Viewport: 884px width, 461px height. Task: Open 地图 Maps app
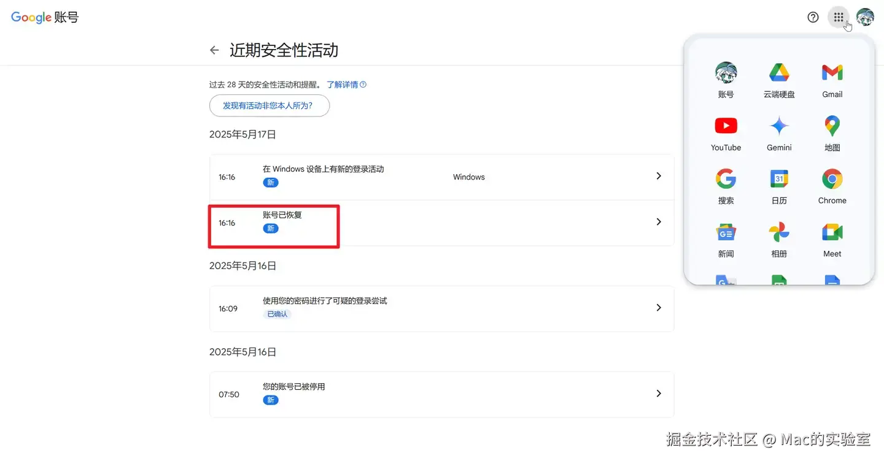[832, 134]
